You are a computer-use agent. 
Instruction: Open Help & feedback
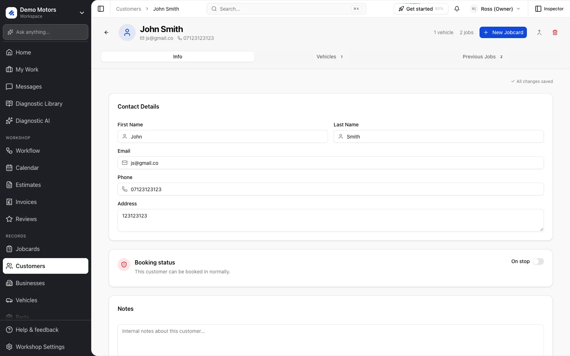[46, 330]
